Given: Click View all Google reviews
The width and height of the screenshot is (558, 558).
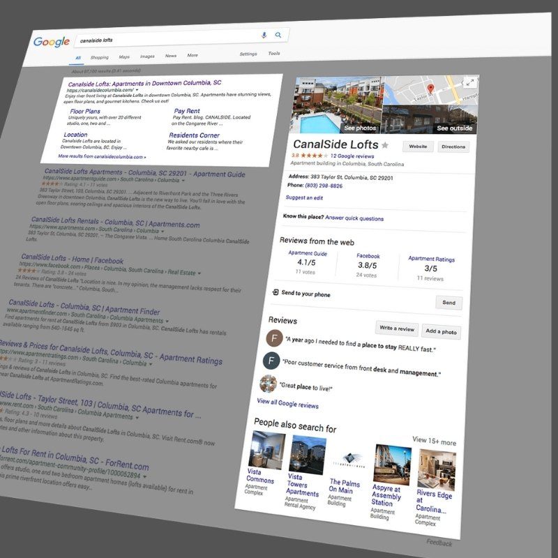Looking at the screenshot, I should pyautogui.click(x=287, y=403).
